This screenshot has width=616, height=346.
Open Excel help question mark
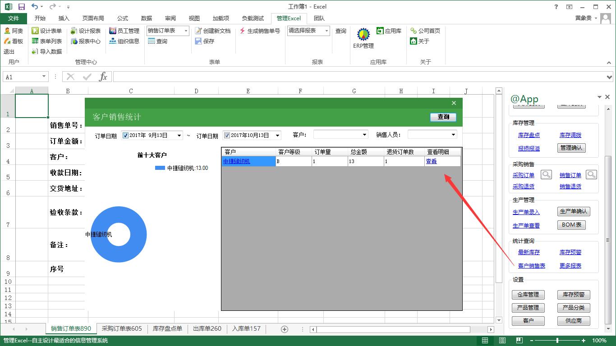[556, 7]
